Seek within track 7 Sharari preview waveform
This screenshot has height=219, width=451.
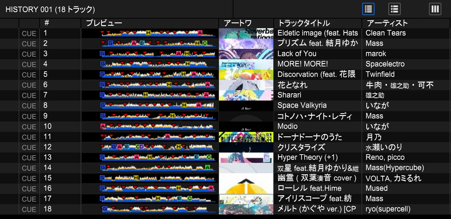click(x=158, y=95)
